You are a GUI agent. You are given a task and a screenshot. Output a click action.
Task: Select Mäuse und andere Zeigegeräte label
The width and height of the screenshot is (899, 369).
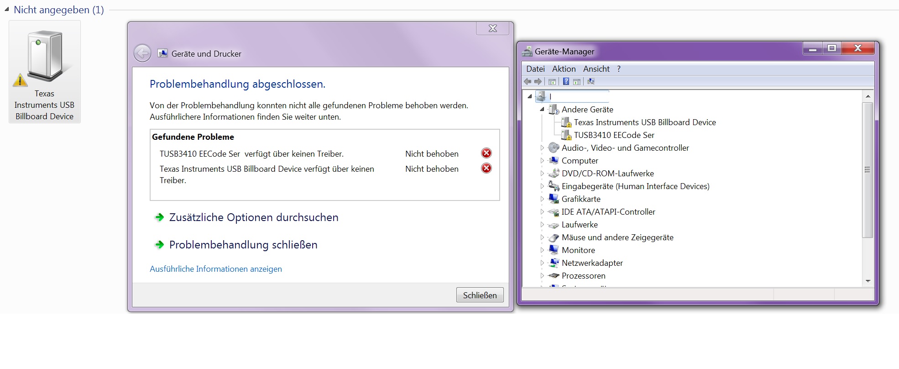coord(617,237)
